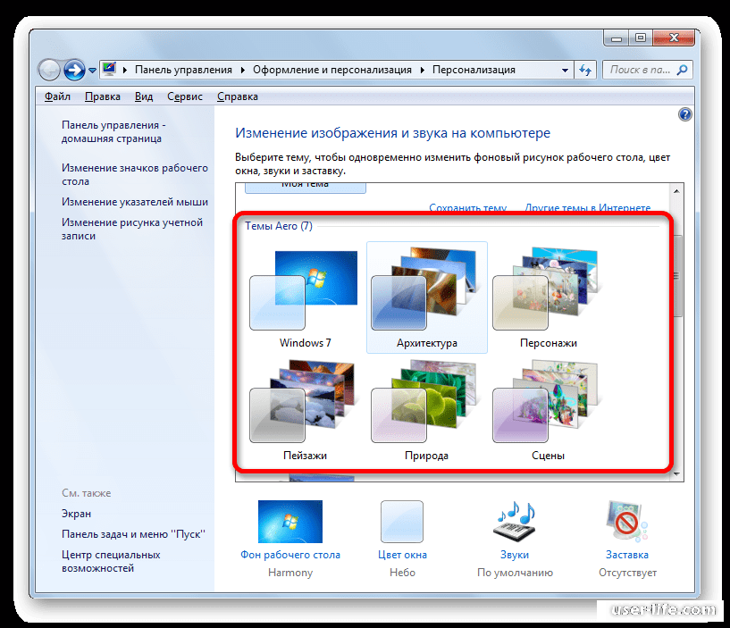This screenshot has height=628, width=730.
Task: Open 'Изменение указателей мыши' link
Action: (135, 202)
